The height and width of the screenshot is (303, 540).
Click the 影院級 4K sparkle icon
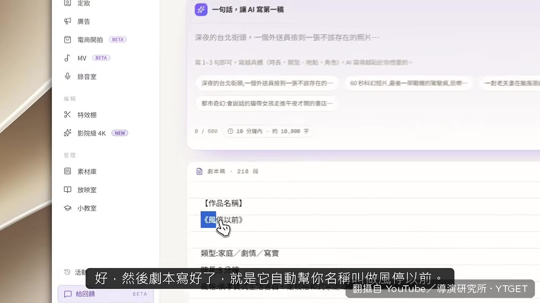pyautogui.click(x=67, y=133)
